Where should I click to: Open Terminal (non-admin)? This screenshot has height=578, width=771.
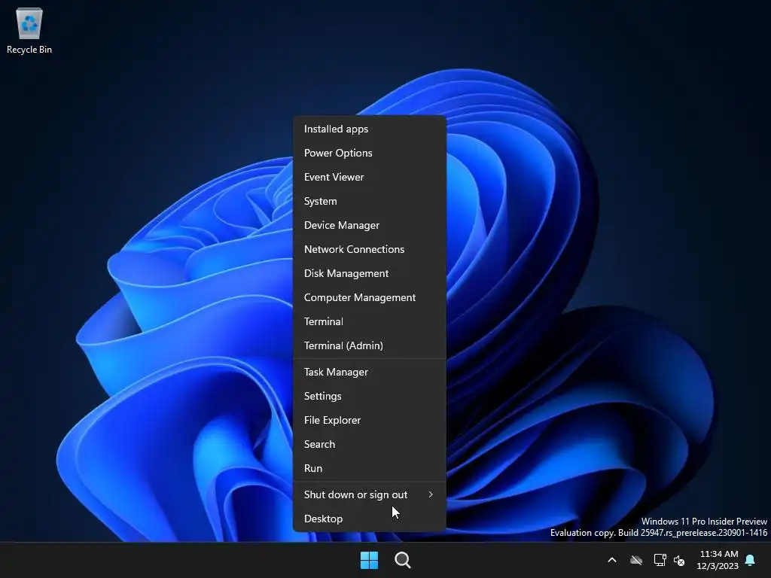click(x=369, y=321)
